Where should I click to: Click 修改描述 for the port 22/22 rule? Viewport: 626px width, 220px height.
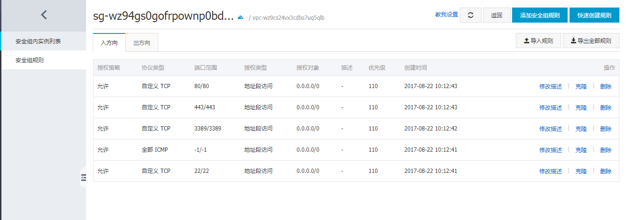(x=551, y=171)
